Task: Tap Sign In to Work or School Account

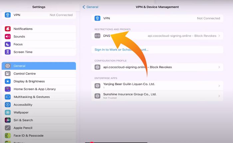Action: [121, 50]
